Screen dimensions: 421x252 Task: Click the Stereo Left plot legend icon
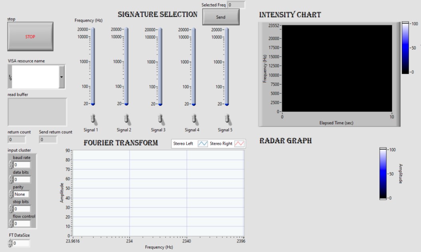[203, 144]
